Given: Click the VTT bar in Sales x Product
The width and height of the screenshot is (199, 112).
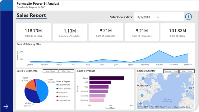Looking at the screenshot, I should [x=100, y=82].
